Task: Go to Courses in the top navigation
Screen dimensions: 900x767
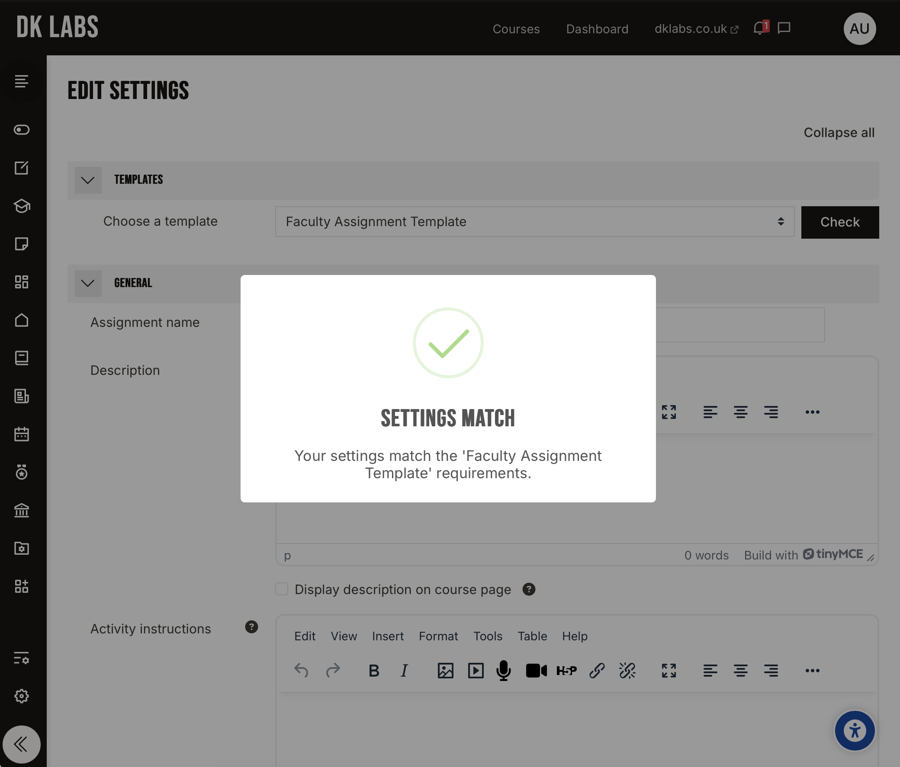Action: (x=516, y=29)
